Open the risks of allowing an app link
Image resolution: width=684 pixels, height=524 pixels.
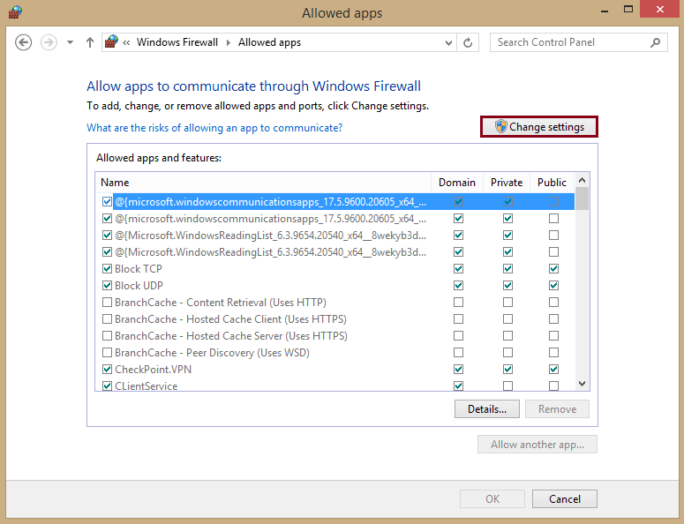pos(214,128)
